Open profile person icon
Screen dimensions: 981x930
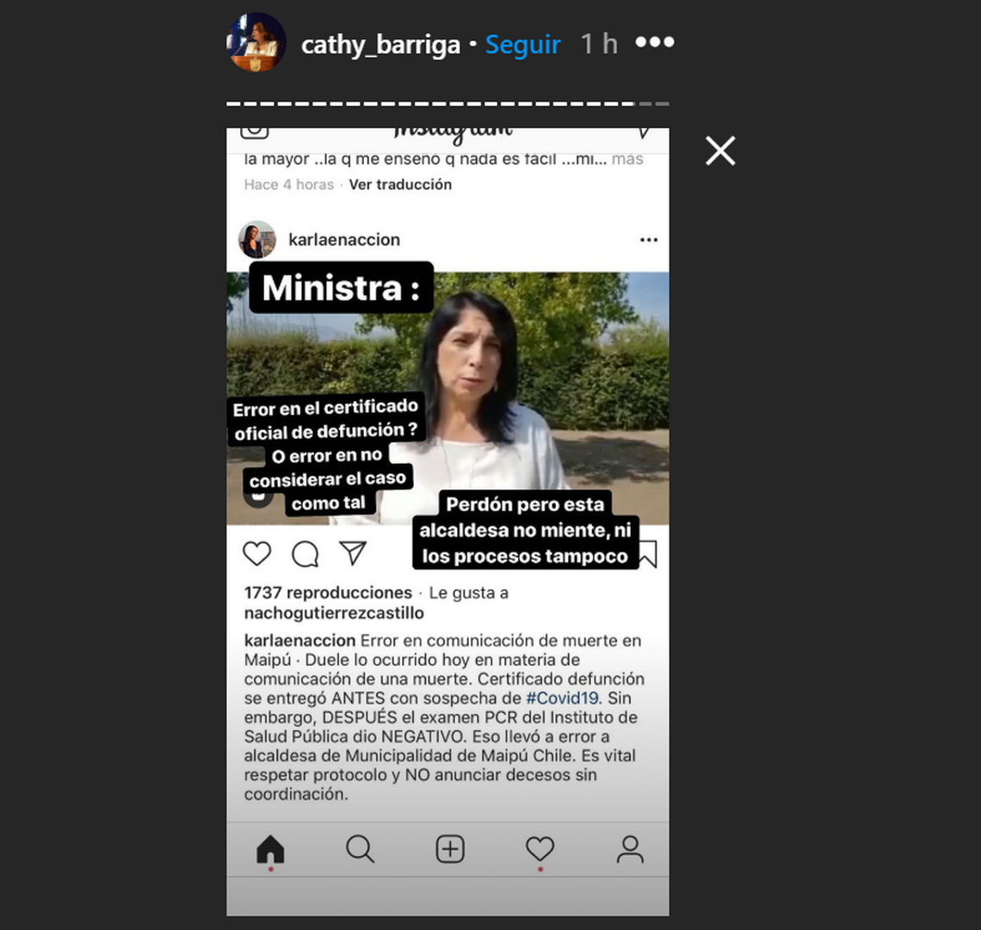[x=630, y=849]
